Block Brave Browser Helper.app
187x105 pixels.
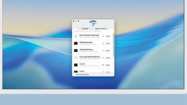(x=108, y=36)
